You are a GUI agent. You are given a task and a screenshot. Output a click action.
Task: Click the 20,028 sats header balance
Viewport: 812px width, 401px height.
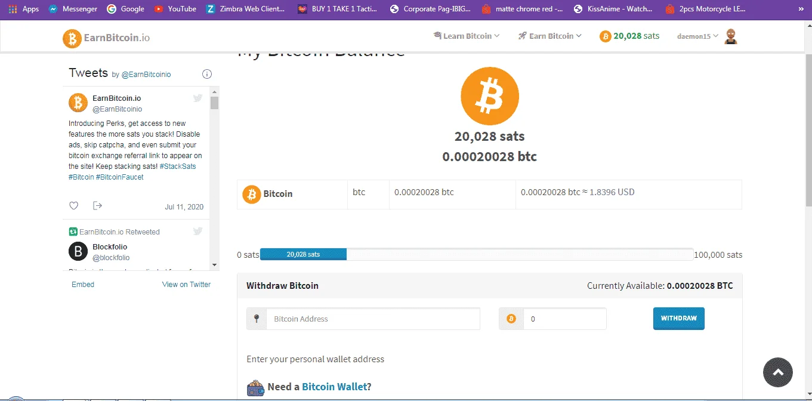pyautogui.click(x=637, y=36)
